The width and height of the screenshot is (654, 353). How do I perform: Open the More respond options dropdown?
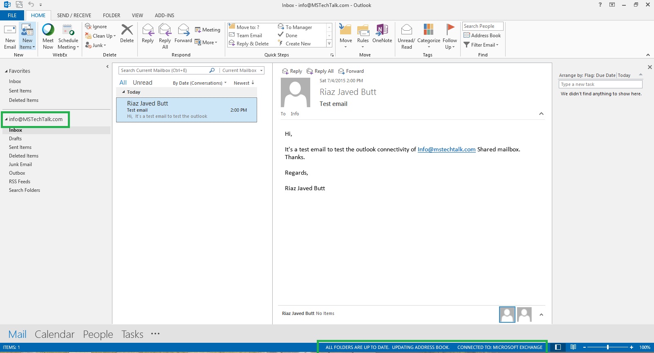click(206, 43)
